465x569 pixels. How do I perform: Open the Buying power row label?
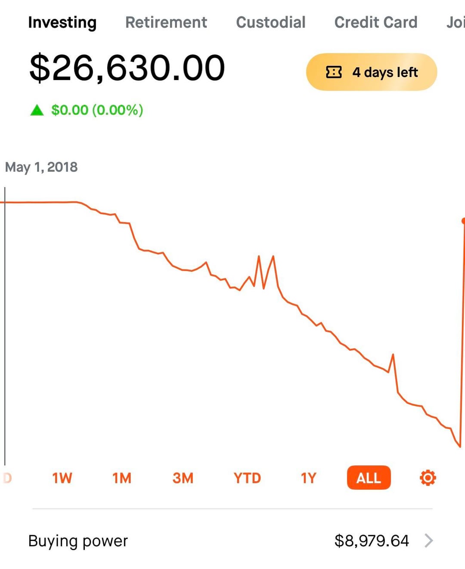point(78,541)
